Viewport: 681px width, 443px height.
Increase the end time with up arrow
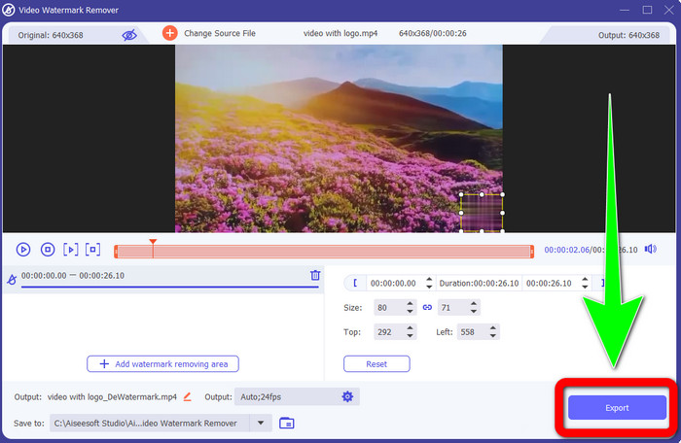585,280
